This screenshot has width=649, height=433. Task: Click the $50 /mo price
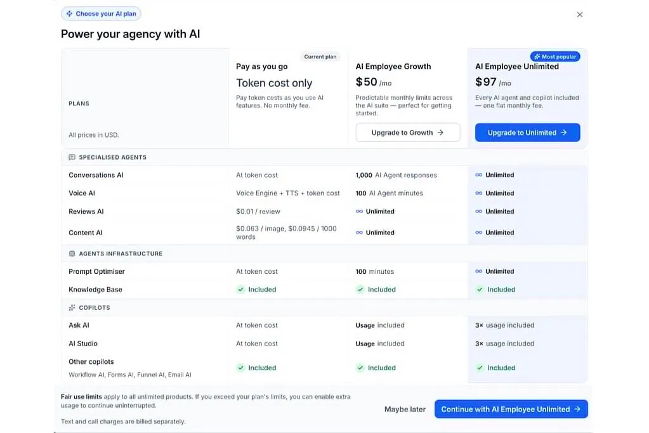coord(373,82)
